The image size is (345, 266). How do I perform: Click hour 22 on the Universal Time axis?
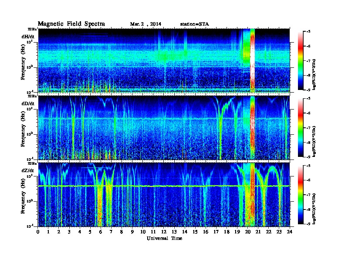point(269,232)
